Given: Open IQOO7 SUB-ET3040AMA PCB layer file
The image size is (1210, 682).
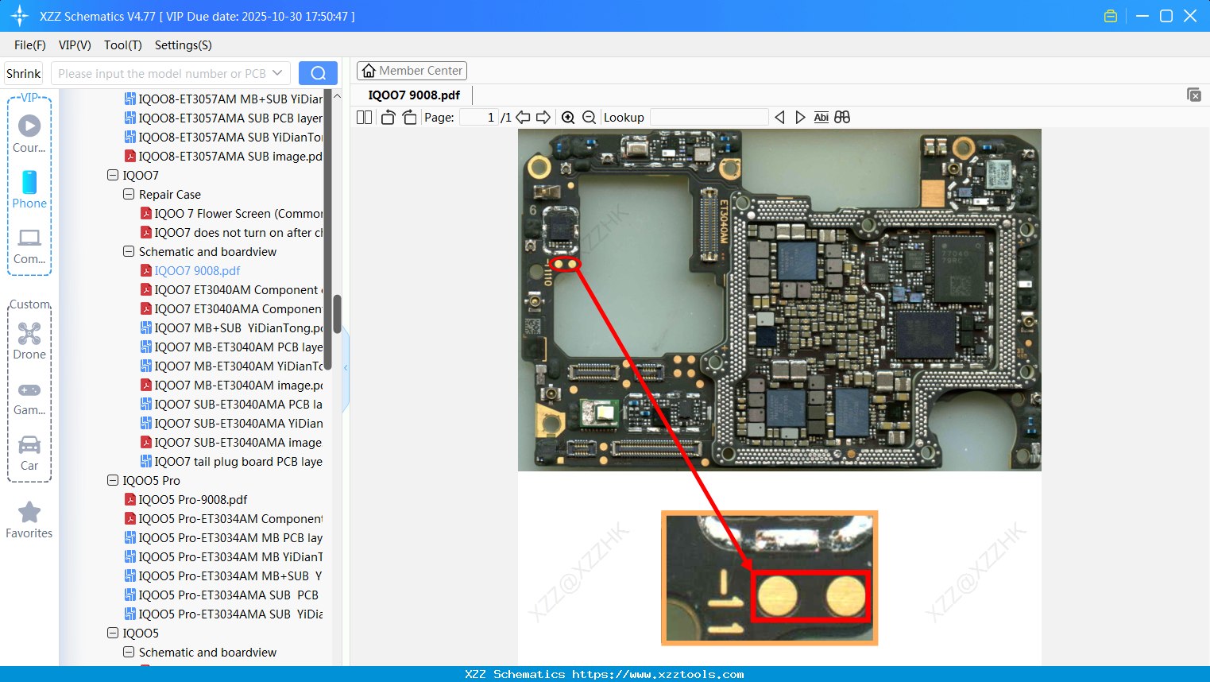Looking at the screenshot, I should tap(231, 404).
